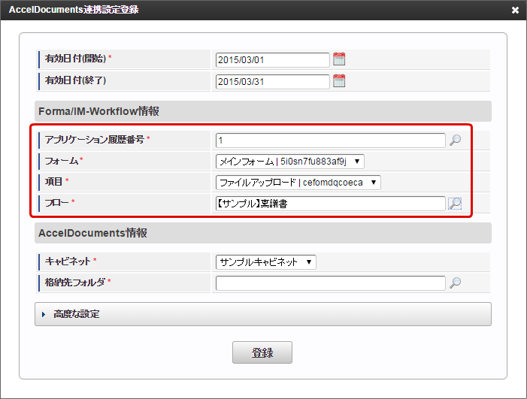Focus the 有効日付(終了) date field
527x399 pixels.
[273, 82]
